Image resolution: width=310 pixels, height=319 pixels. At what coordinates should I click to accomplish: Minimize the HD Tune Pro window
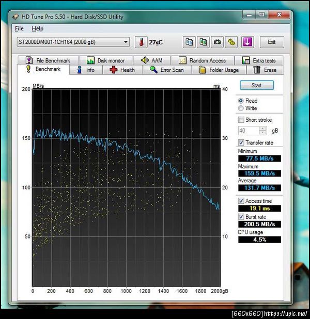point(249,15)
